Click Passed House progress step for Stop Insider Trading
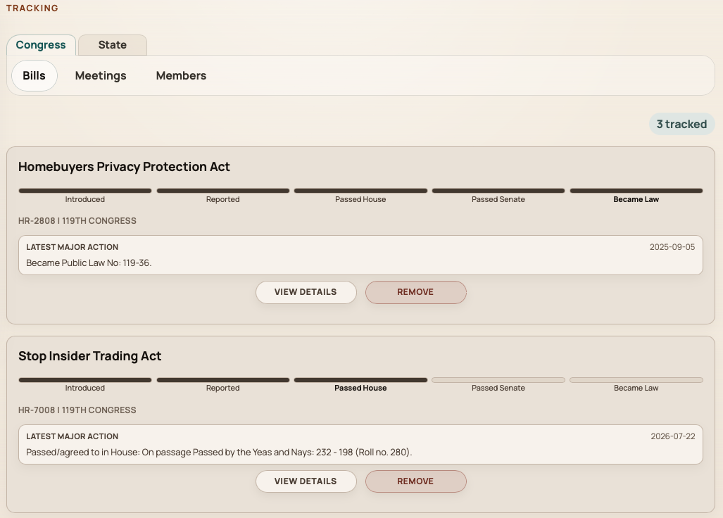 tap(360, 385)
